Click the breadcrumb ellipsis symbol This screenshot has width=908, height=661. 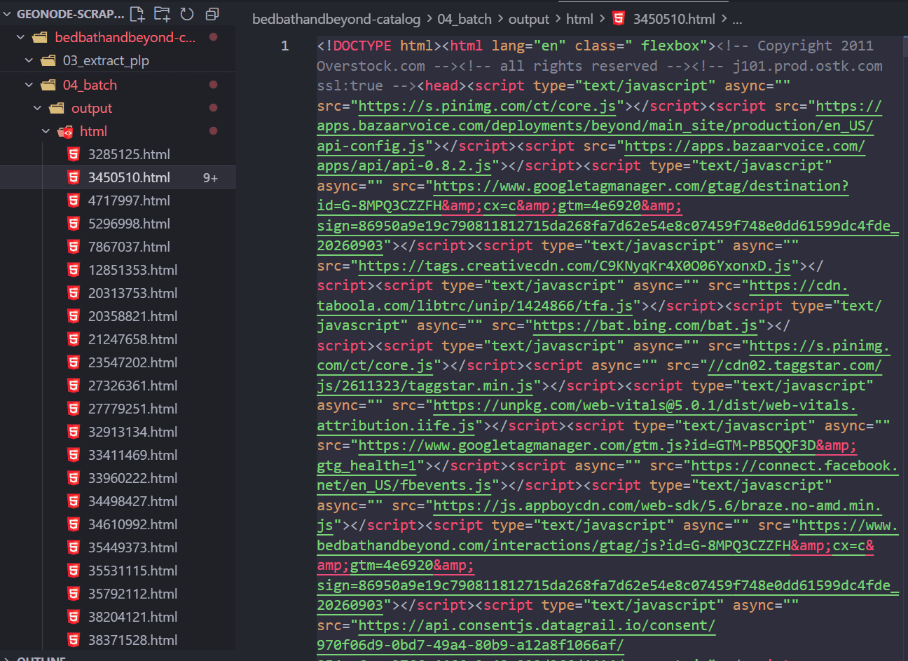[x=737, y=19]
